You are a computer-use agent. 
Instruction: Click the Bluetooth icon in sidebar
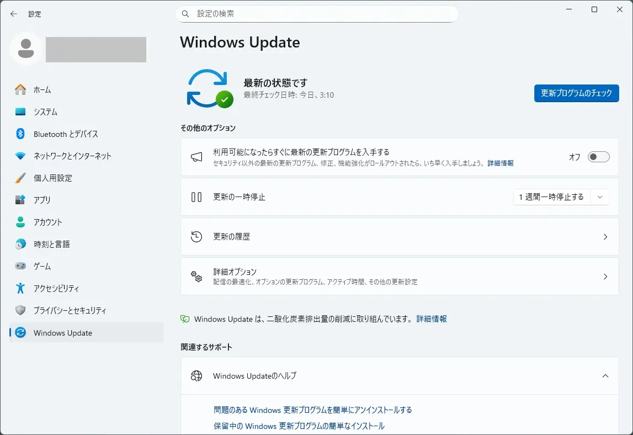(20, 134)
